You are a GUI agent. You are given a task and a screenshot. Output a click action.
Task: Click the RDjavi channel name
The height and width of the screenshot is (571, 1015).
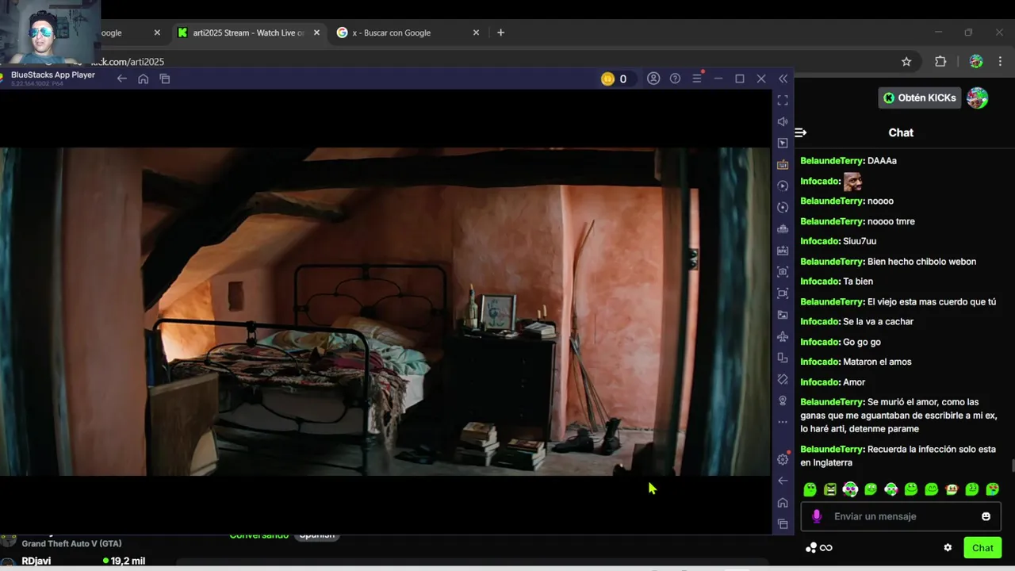coord(36,561)
